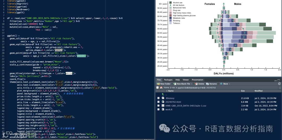Click the 114 KB size cell

pos(244,106)
